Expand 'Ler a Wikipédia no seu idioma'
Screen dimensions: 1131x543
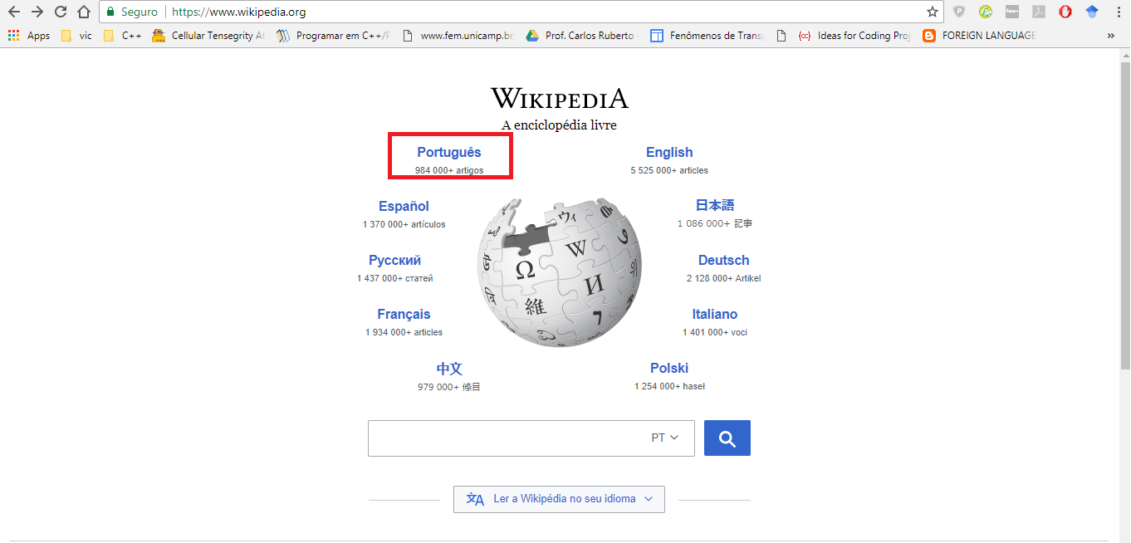coord(558,499)
